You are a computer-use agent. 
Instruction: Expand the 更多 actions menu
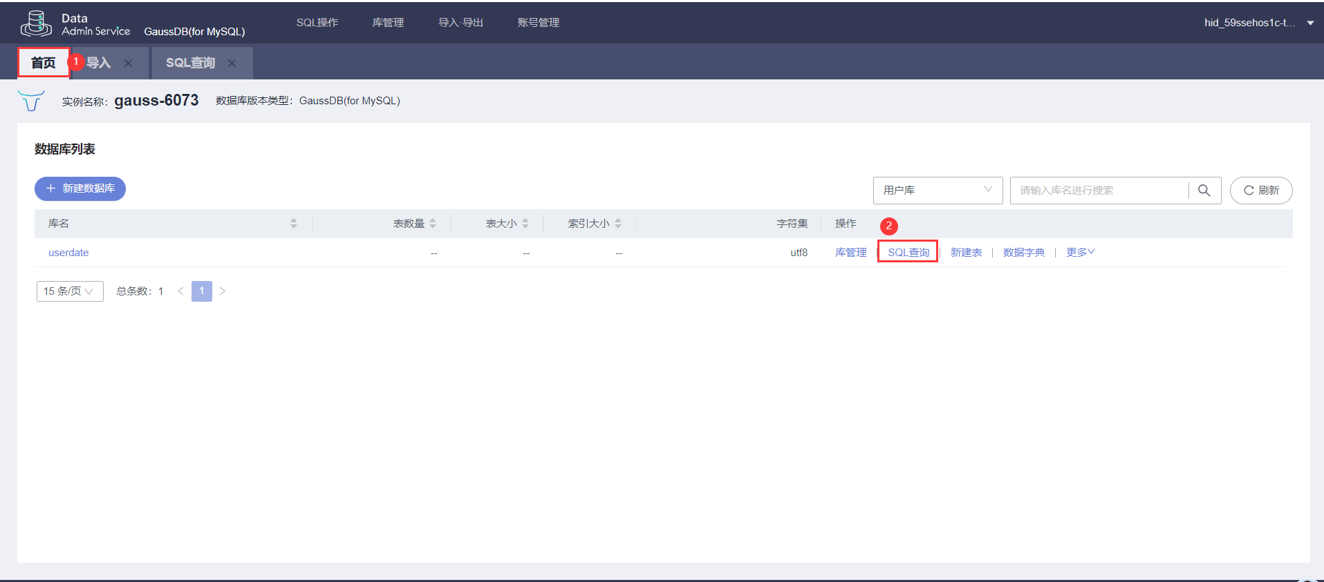(x=1080, y=253)
